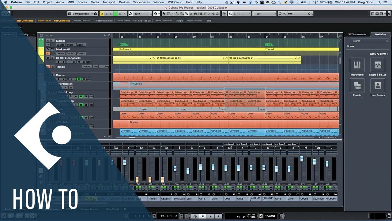Select the Zoom magnifier tool
Image resolution: width=392 pixels, height=221 pixels.
[x=187, y=14]
